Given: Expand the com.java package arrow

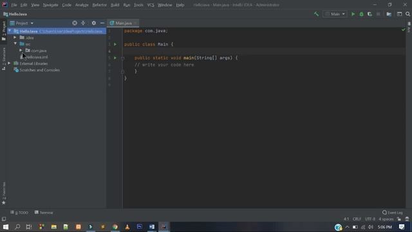Looking at the screenshot, I should pos(21,50).
